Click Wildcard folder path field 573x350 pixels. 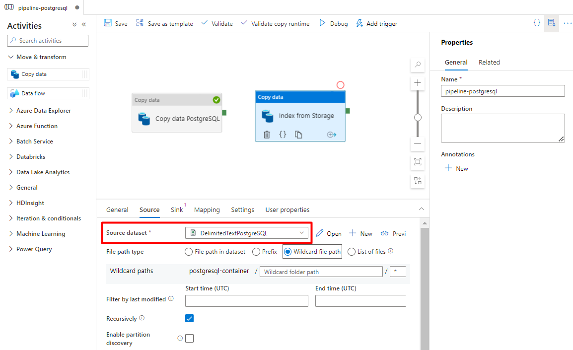[x=321, y=272]
